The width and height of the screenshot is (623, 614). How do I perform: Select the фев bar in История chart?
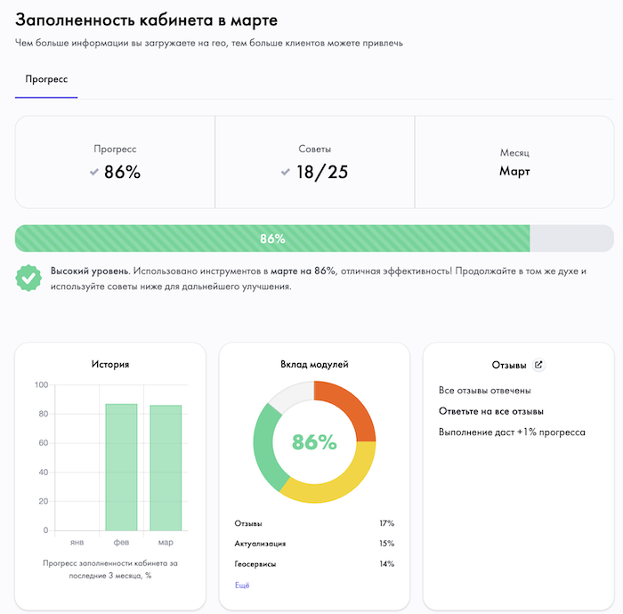[x=121, y=467]
